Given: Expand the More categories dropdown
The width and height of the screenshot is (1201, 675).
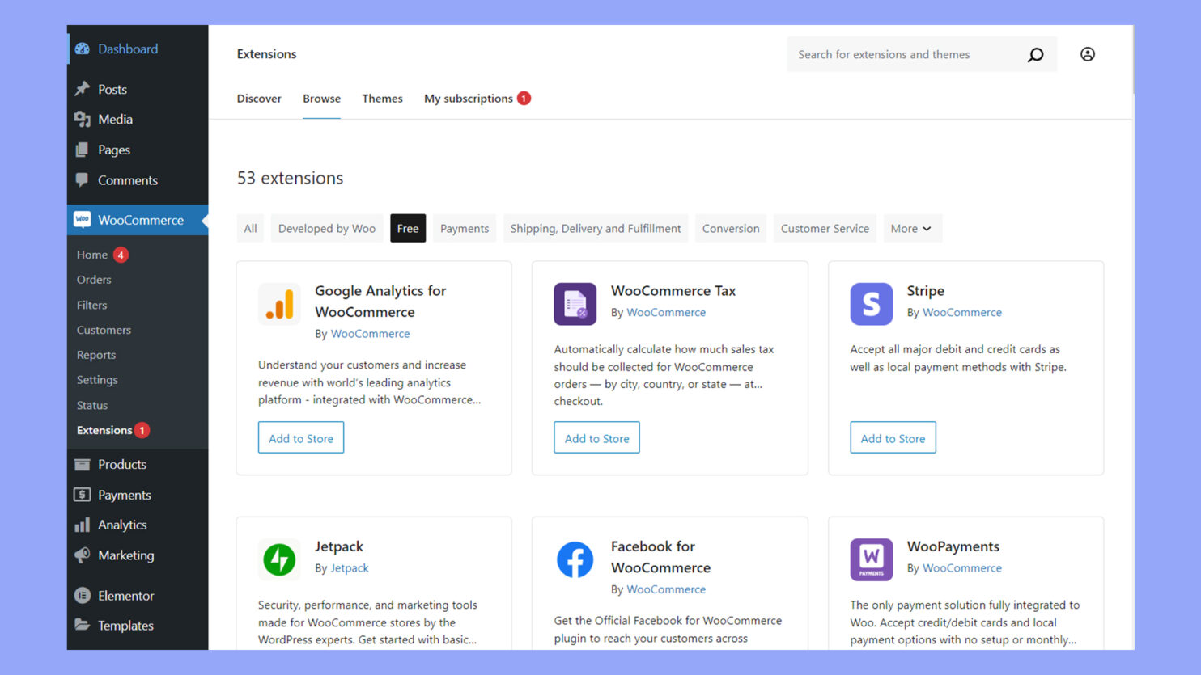Looking at the screenshot, I should 911,228.
